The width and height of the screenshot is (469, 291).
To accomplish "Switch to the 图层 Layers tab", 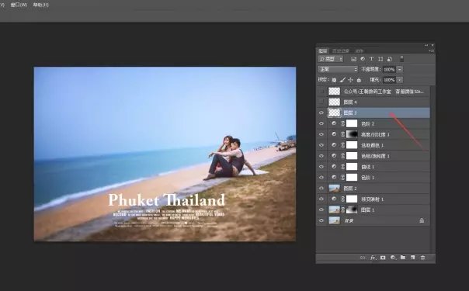I will point(323,50).
